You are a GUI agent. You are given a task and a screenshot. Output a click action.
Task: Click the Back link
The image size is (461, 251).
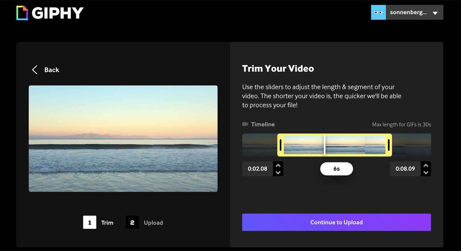click(51, 70)
